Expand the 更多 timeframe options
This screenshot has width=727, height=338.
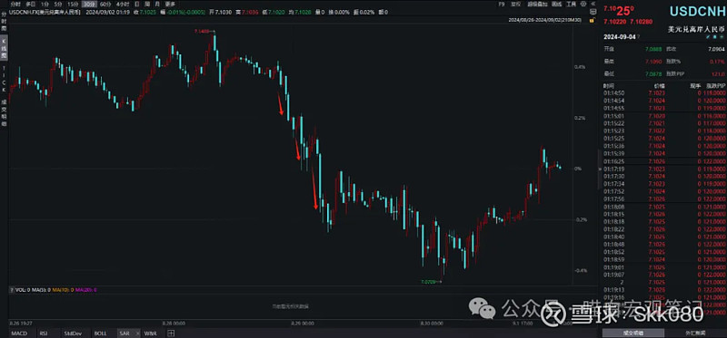coord(170,5)
